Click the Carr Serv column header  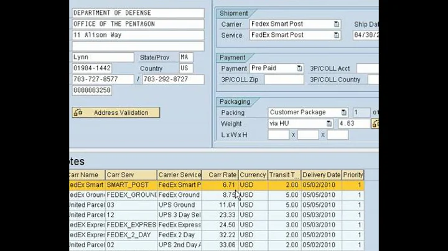pyautogui.click(x=131, y=175)
